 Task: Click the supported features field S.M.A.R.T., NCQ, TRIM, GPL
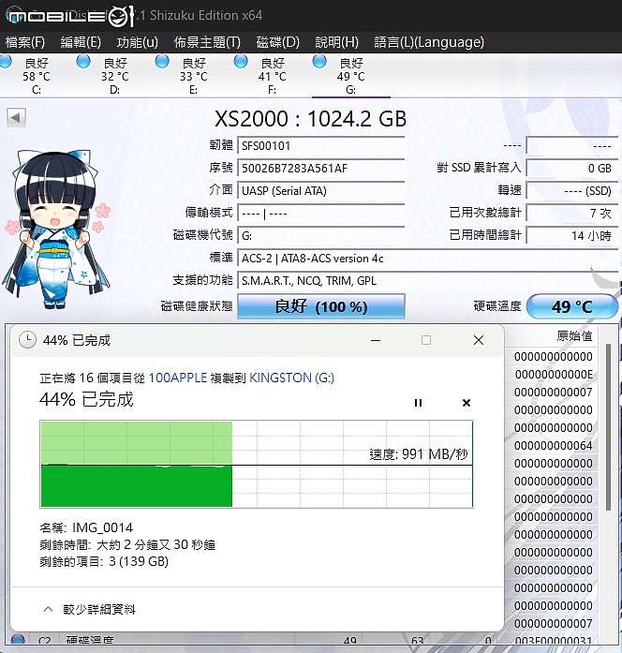[x=427, y=281]
